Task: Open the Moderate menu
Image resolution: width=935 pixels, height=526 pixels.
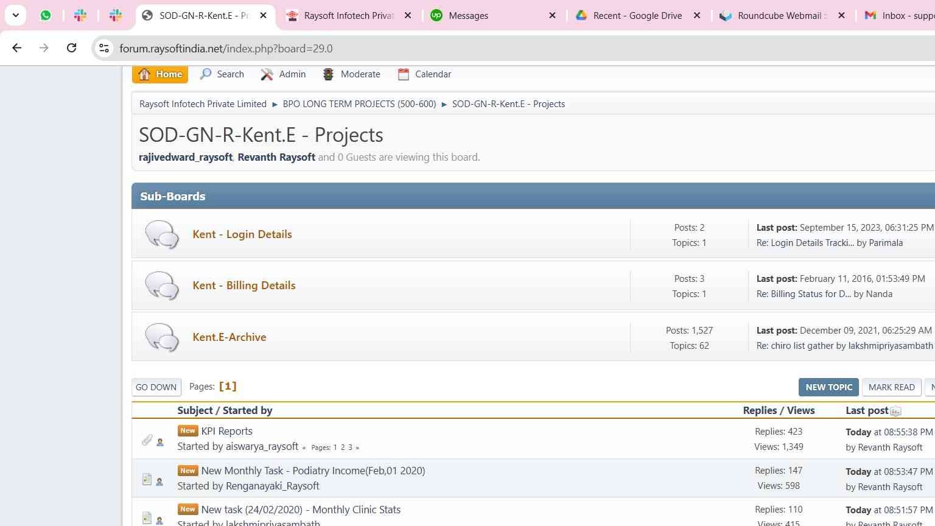Action: (x=352, y=74)
